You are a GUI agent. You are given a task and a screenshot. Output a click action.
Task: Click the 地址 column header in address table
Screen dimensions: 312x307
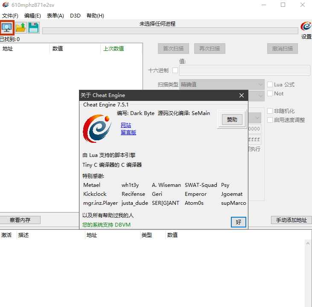click(x=112, y=235)
